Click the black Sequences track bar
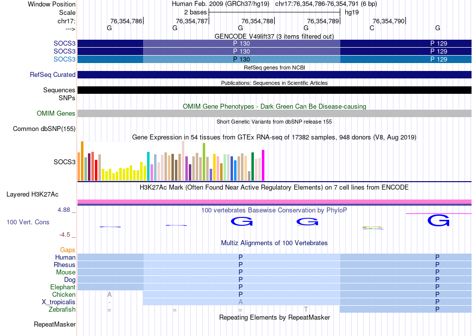This screenshot has height=336, width=472. 274,90
